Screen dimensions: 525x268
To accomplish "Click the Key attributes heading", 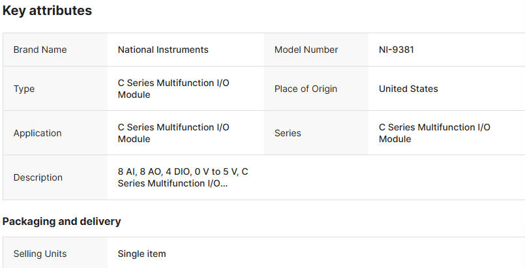I will pos(47,11).
